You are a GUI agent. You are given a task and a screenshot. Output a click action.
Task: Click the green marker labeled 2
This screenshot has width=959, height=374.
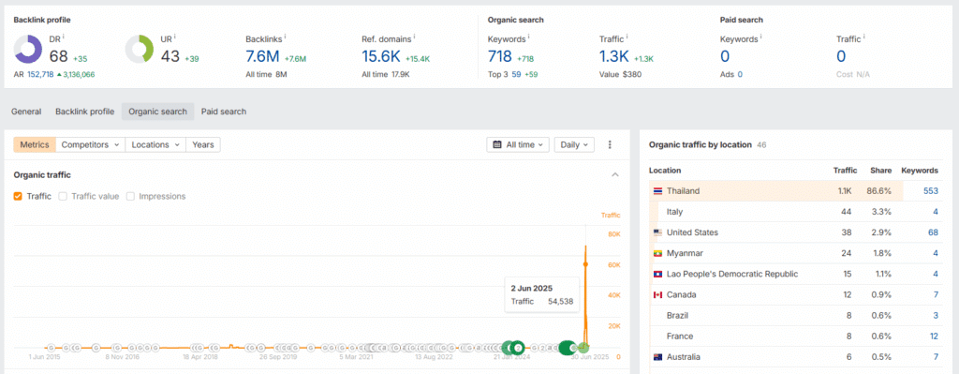[518, 348]
